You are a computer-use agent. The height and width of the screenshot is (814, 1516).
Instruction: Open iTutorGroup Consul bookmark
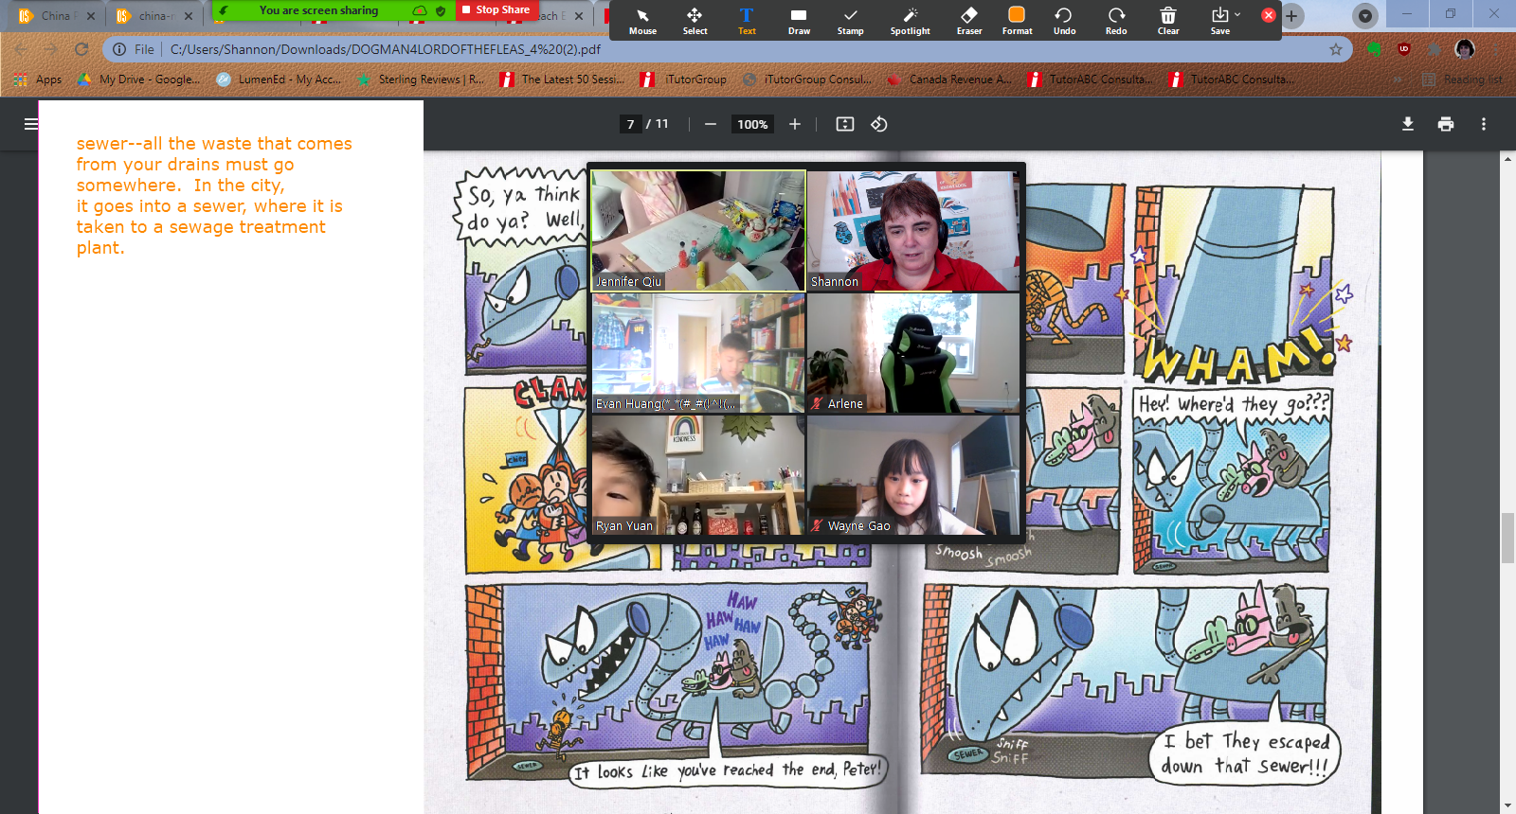[807, 80]
